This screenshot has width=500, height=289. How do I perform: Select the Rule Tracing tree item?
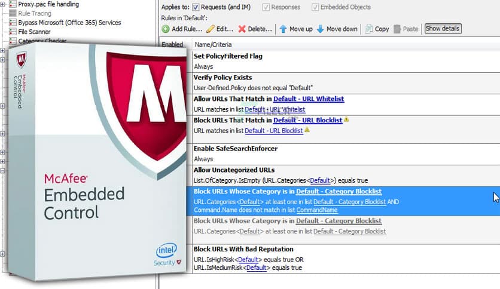coord(35,13)
